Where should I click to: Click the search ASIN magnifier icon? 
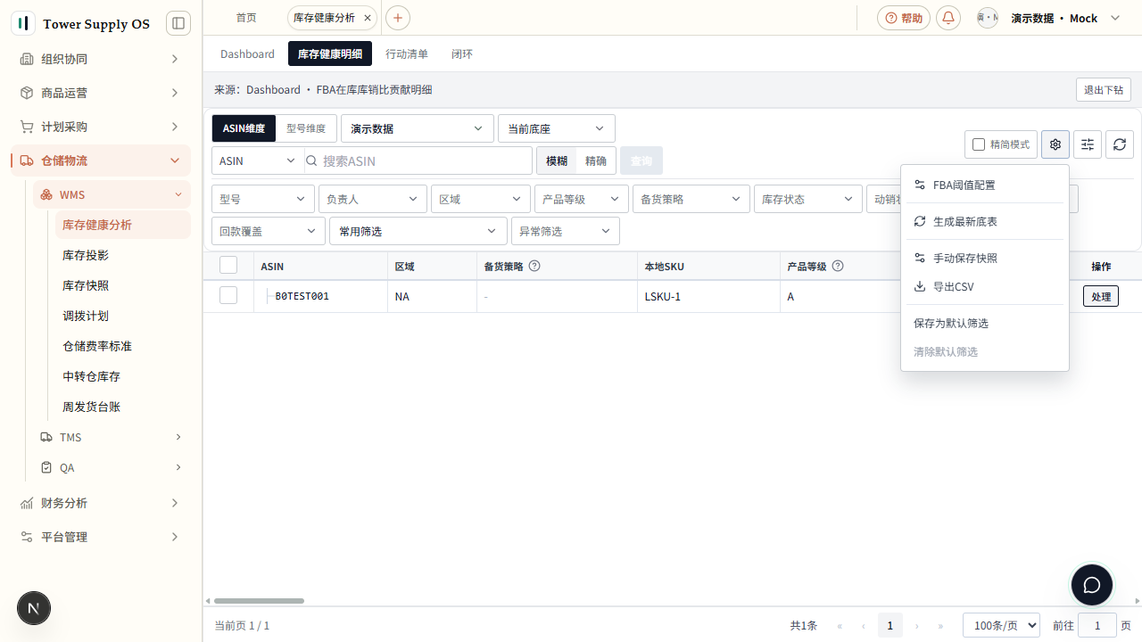311,160
